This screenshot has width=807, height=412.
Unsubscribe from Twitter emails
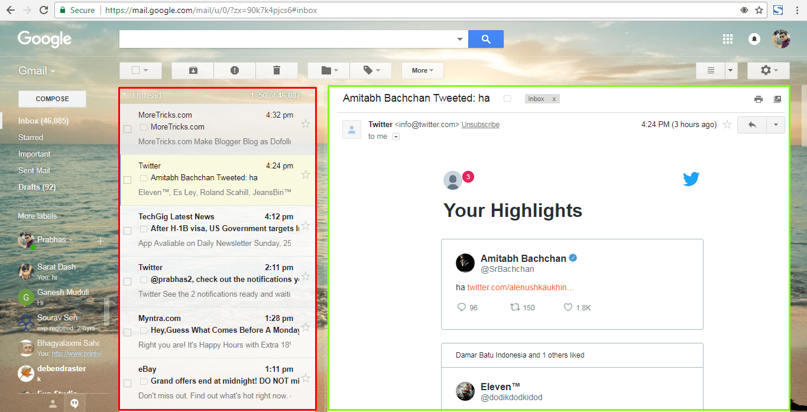point(480,125)
